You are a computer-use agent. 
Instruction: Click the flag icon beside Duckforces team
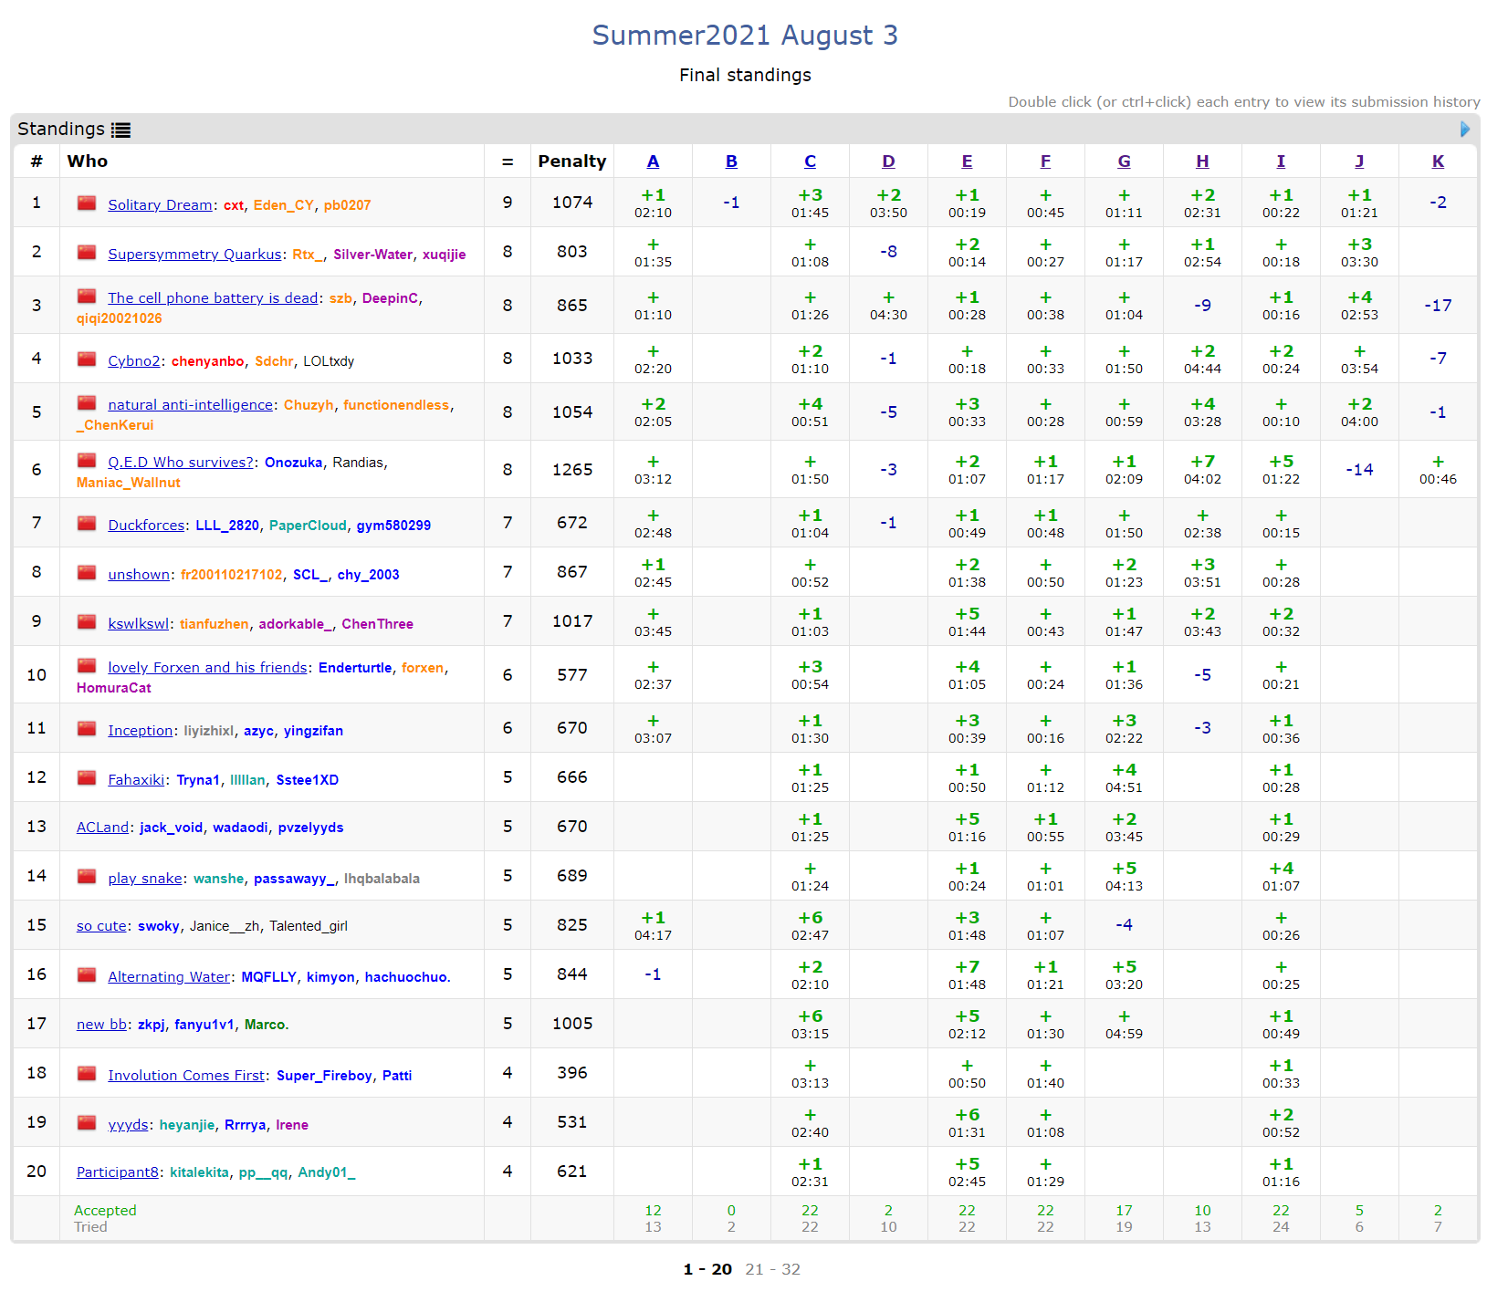pyautogui.click(x=87, y=524)
